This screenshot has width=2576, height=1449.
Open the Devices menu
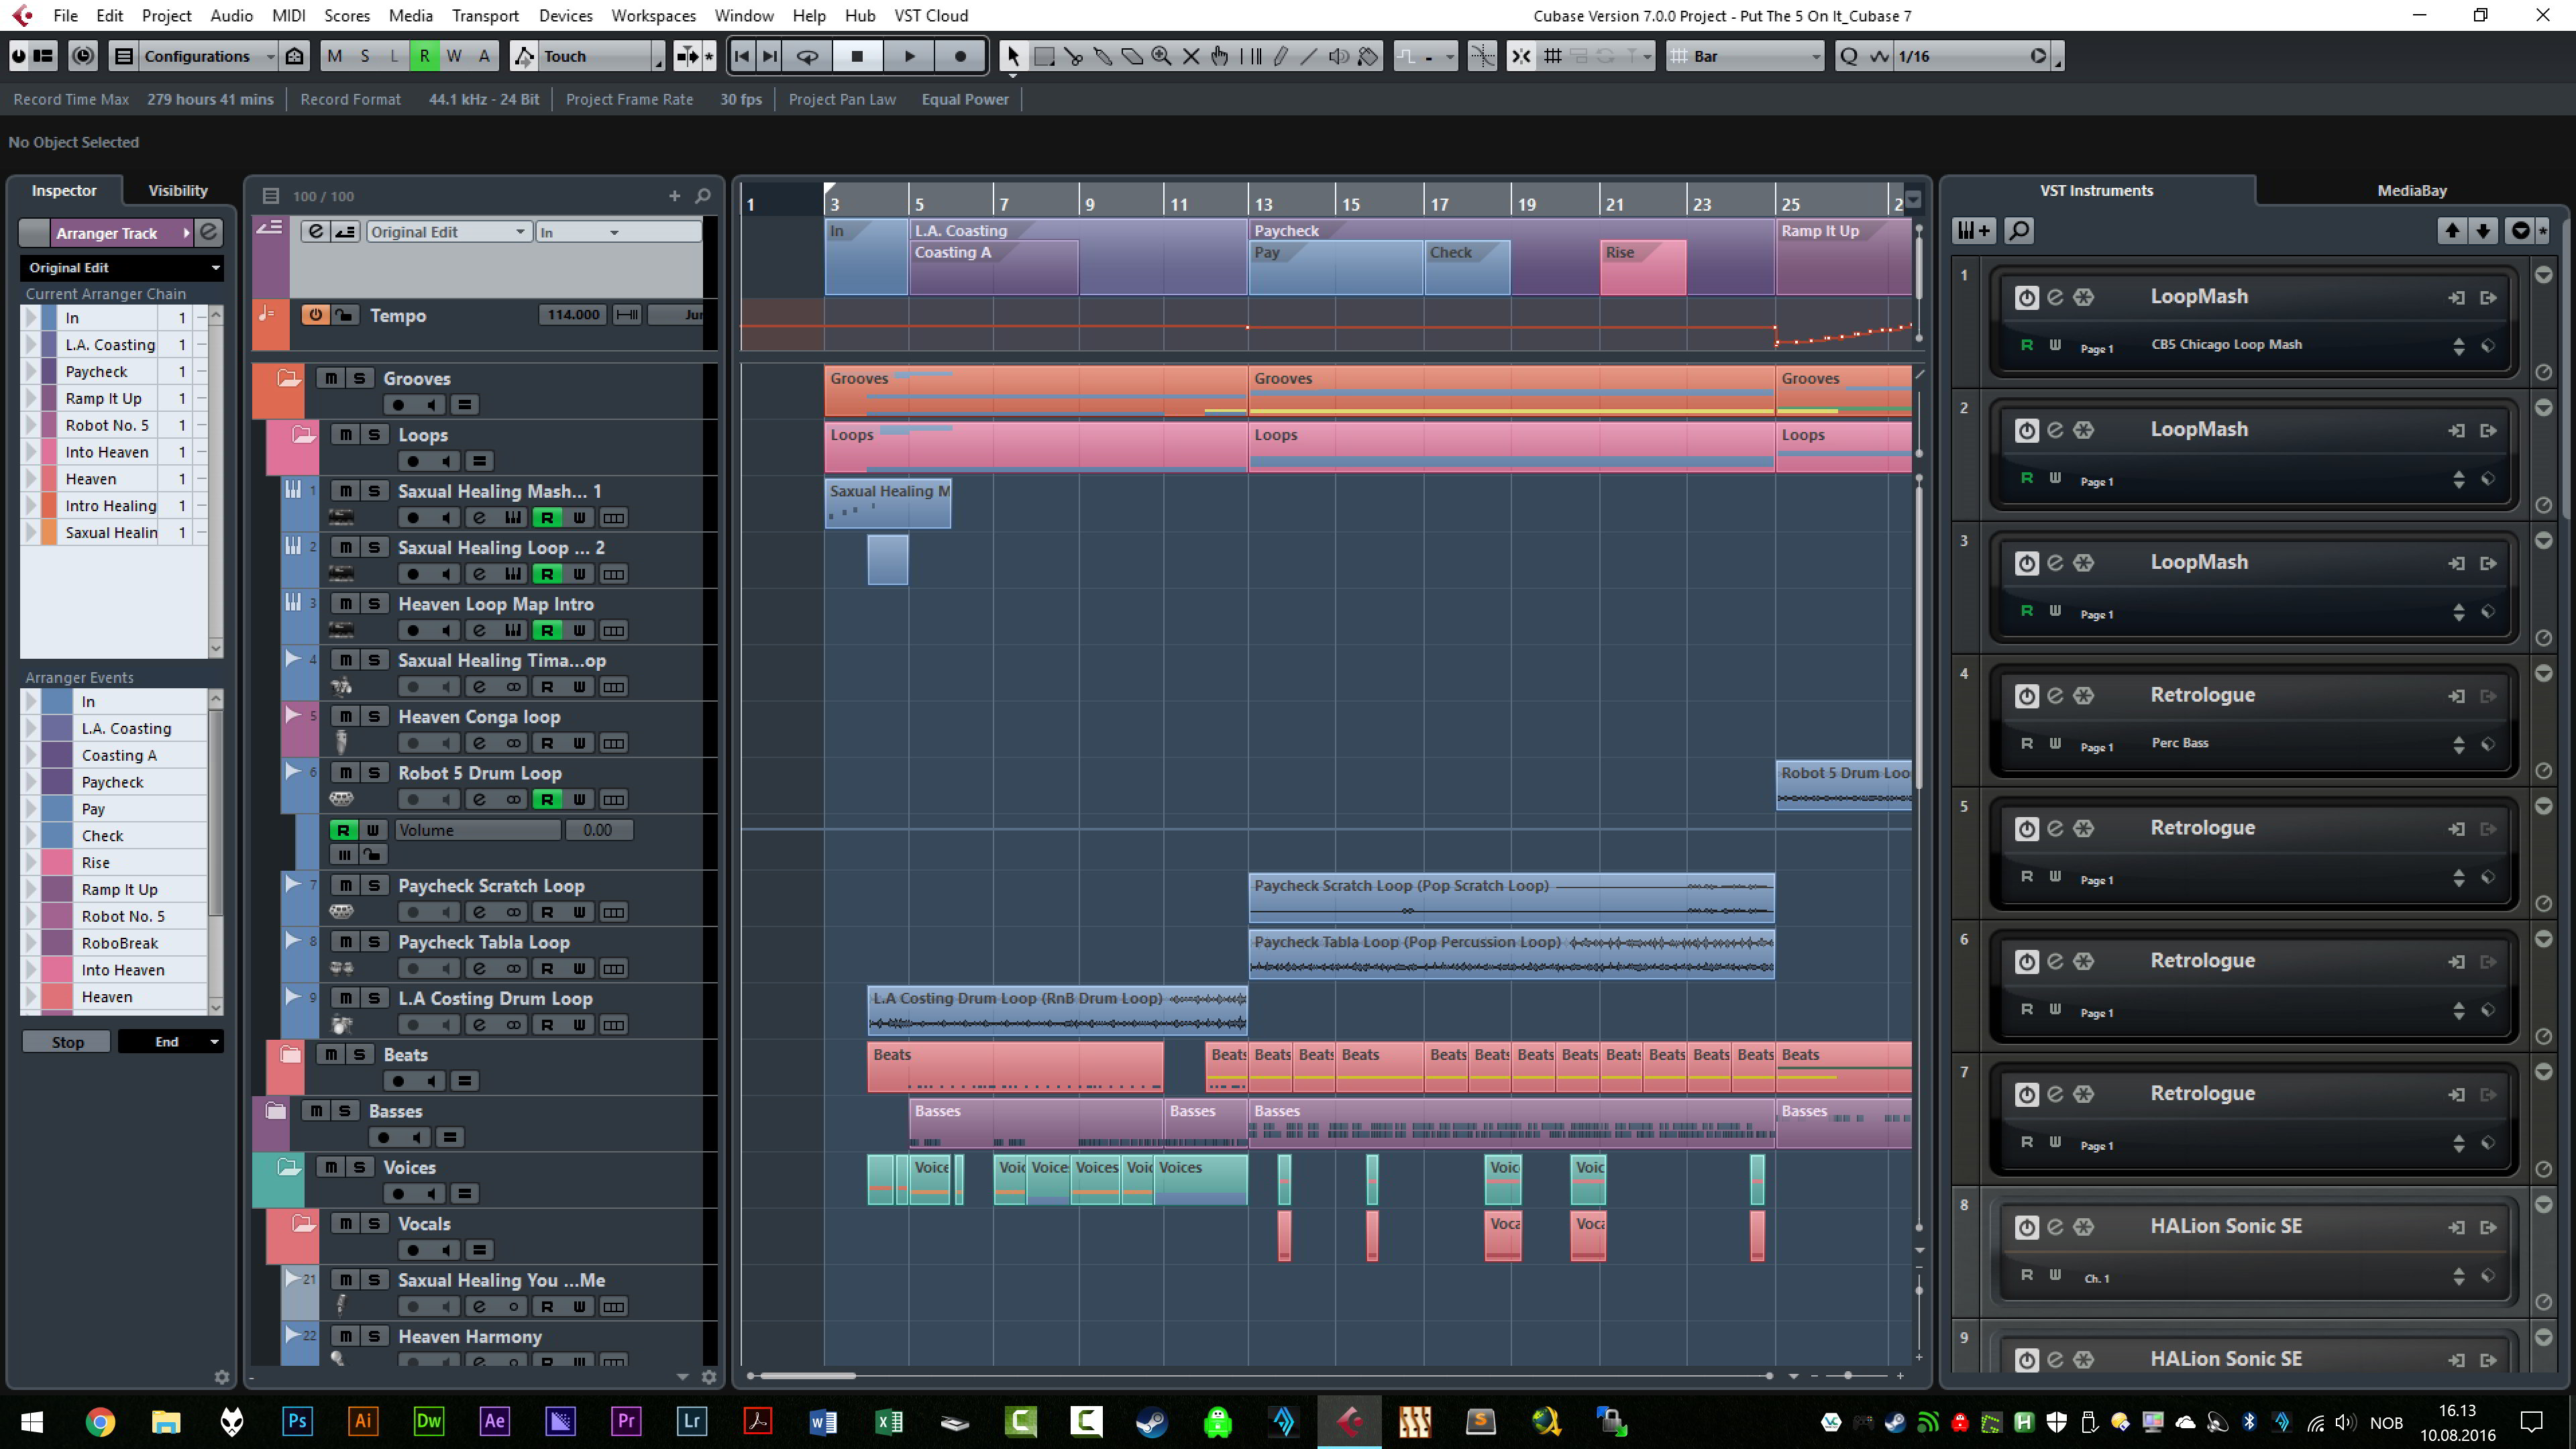(x=565, y=15)
